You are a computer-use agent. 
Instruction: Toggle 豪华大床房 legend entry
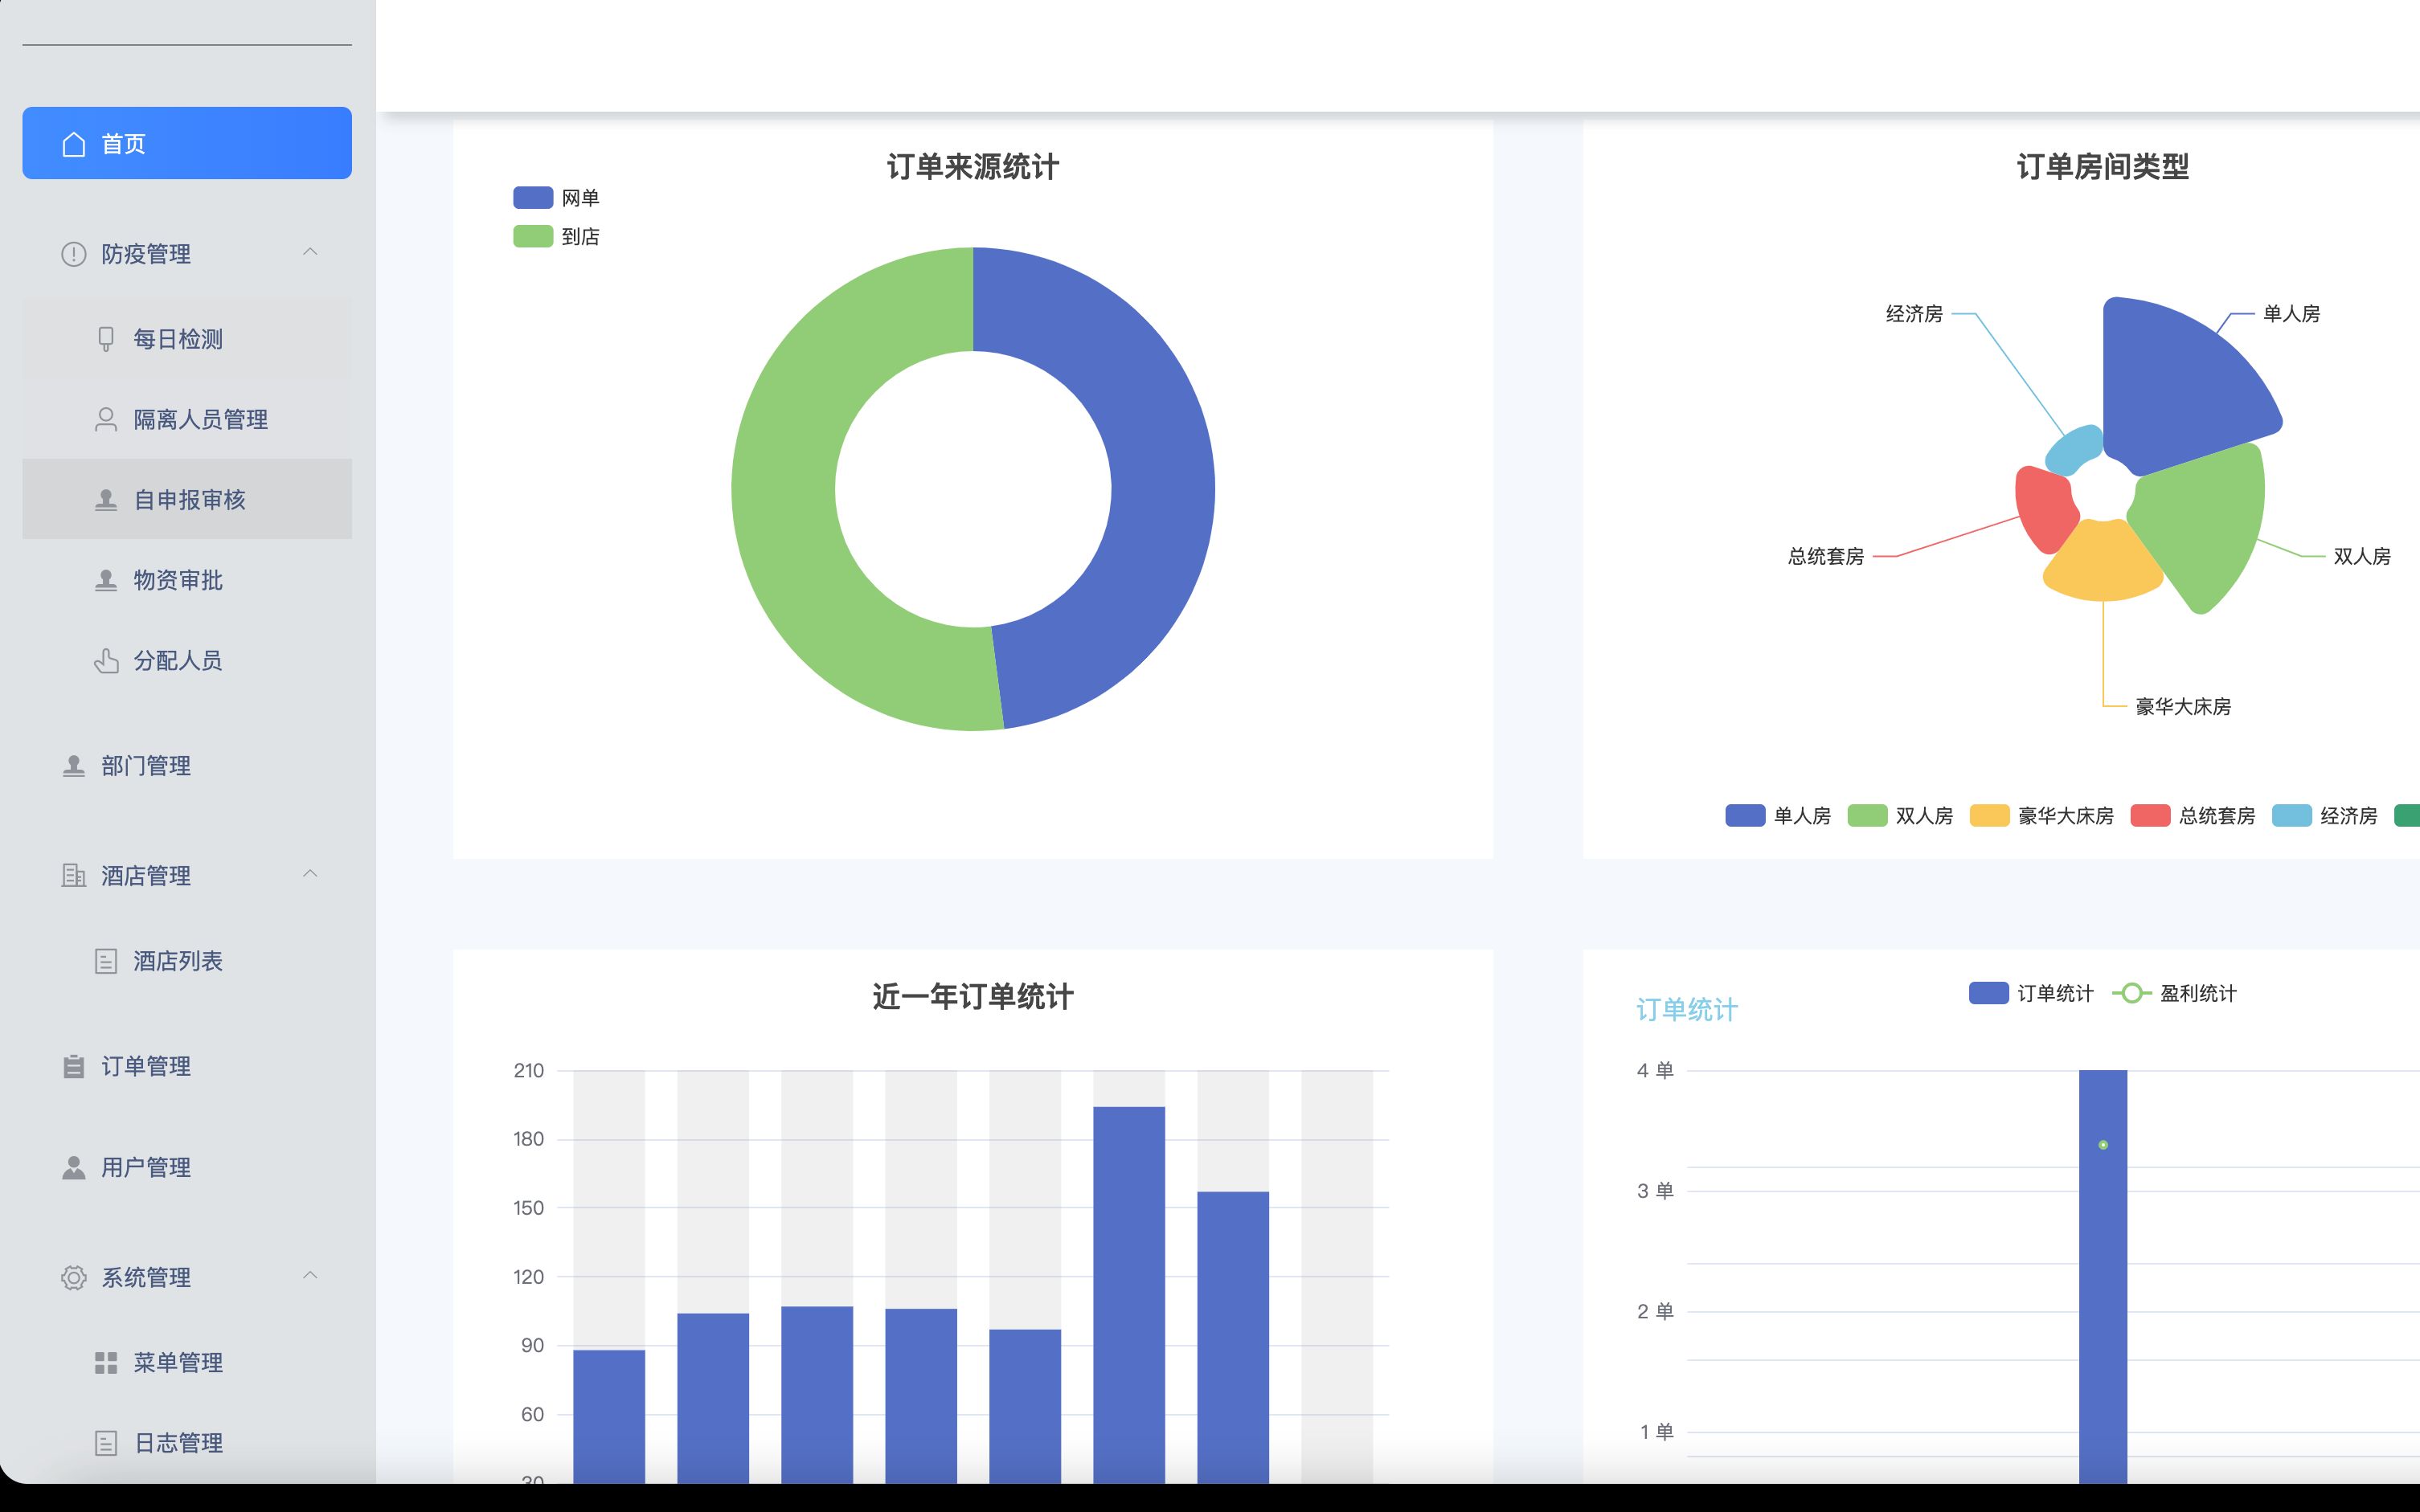pyautogui.click(x=2041, y=816)
